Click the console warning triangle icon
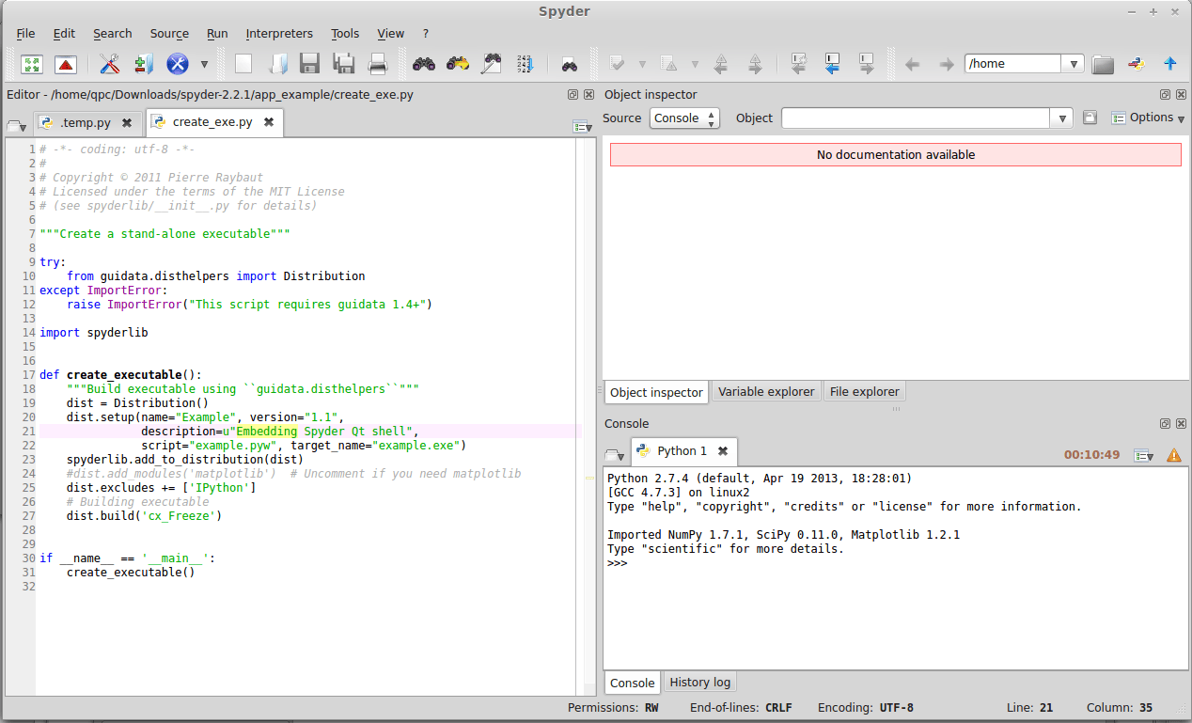This screenshot has width=1192, height=723. 1174,455
